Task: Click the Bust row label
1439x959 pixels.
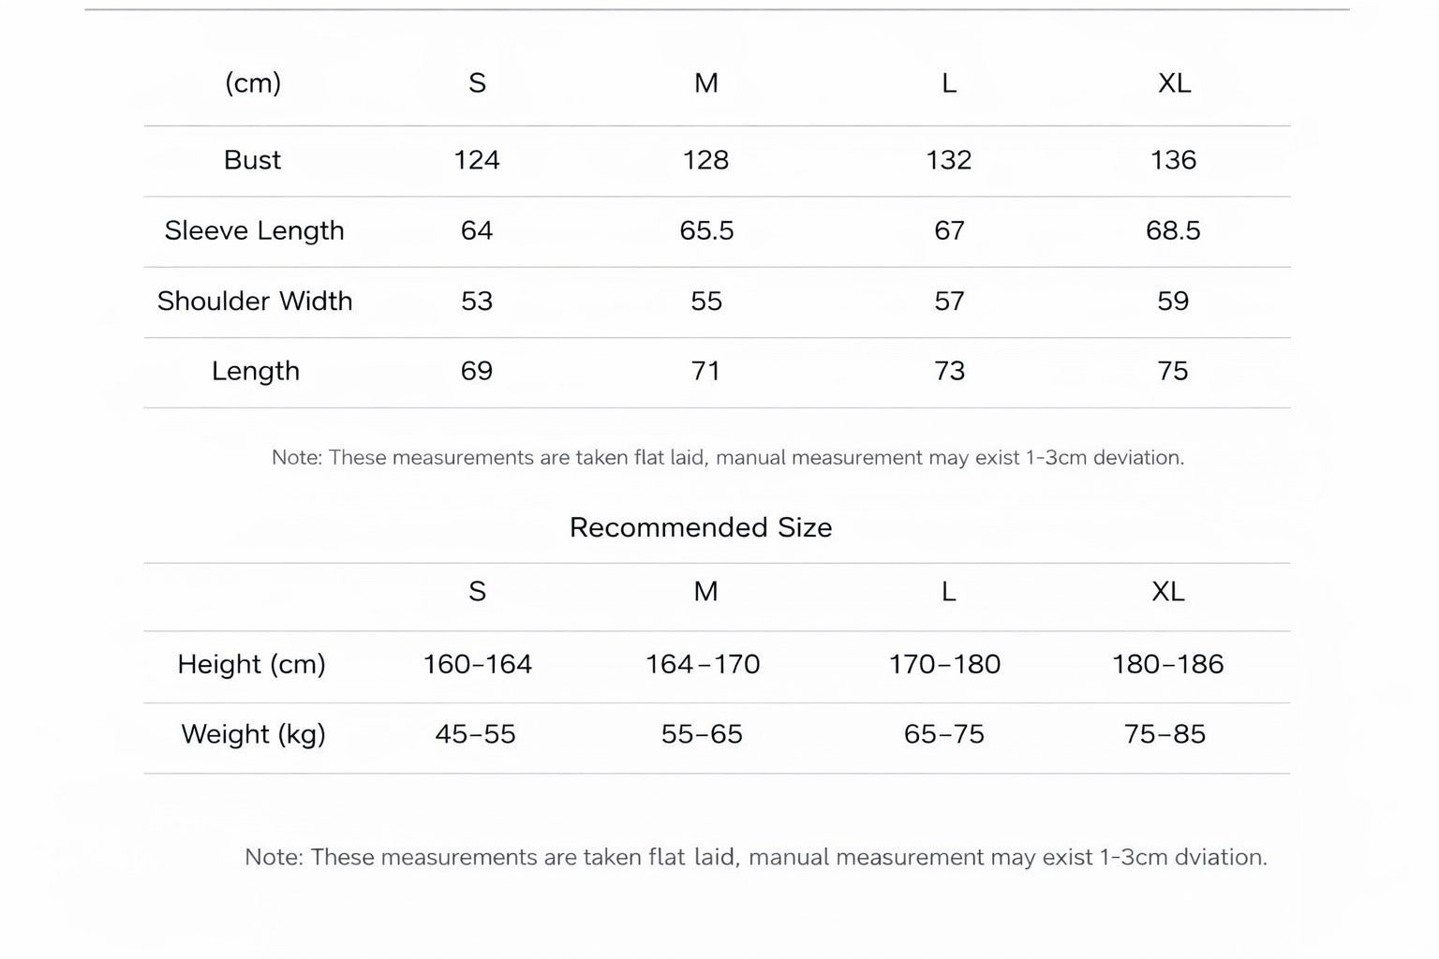Action: point(252,160)
